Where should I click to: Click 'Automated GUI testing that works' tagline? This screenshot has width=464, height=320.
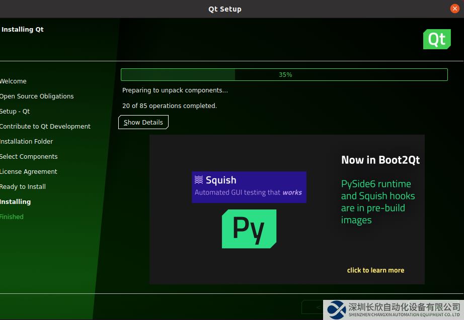coord(248,192)
